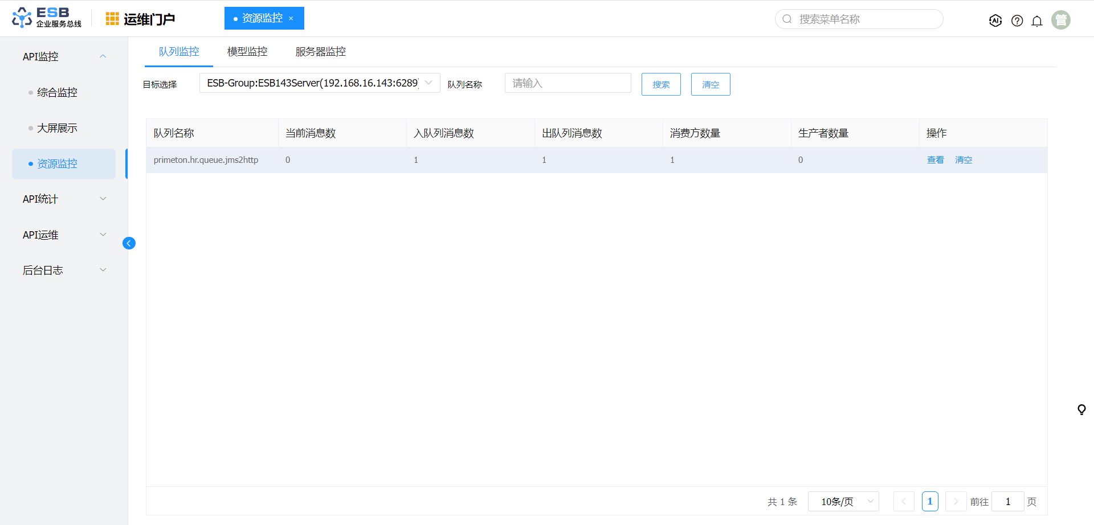Screen dimensions: 1094x525
Task: Expand the API运维 sidebar menu
Action: tap(64, 235)
